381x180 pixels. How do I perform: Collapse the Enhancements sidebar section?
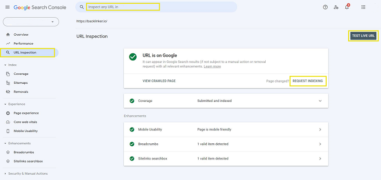5,143
